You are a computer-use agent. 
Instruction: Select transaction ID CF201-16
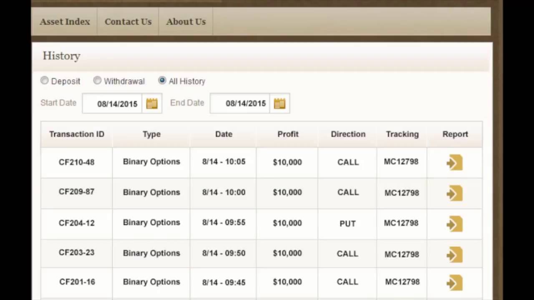tap(77, 282)
